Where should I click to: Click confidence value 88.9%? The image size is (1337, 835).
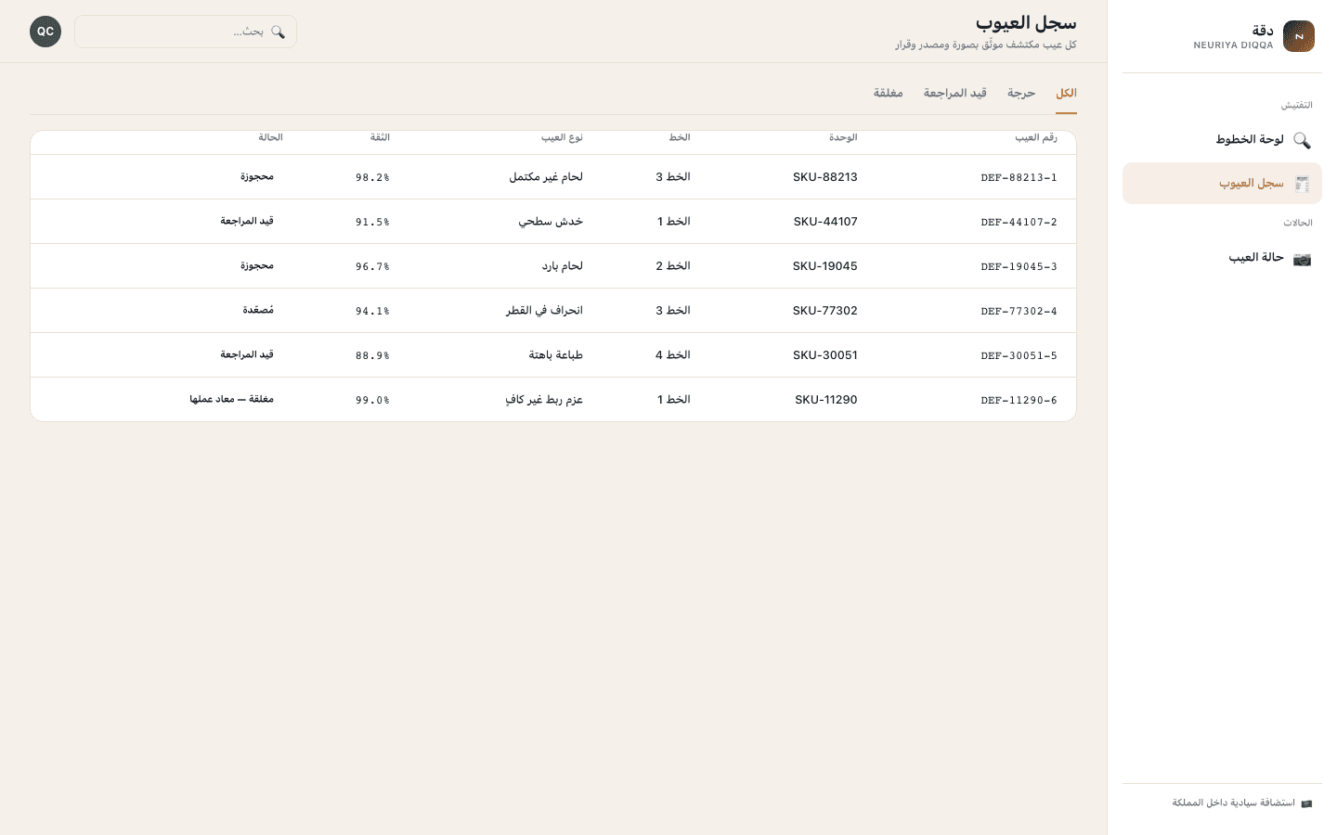tap(372, 355)
